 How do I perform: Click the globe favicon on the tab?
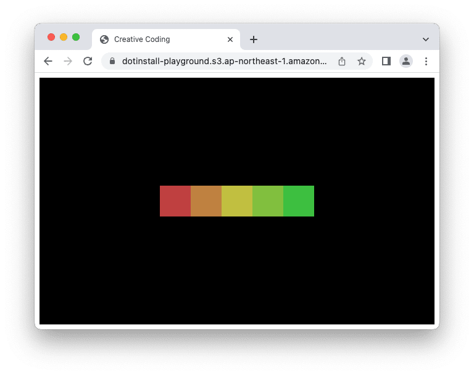point(104,39)
